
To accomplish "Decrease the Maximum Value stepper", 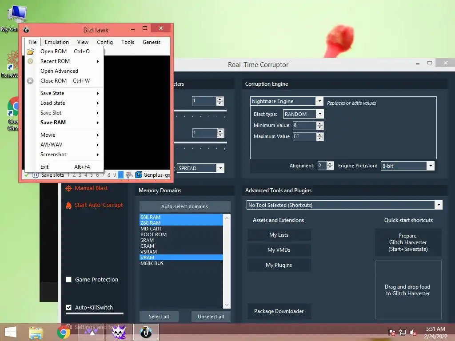I will 320,139.
